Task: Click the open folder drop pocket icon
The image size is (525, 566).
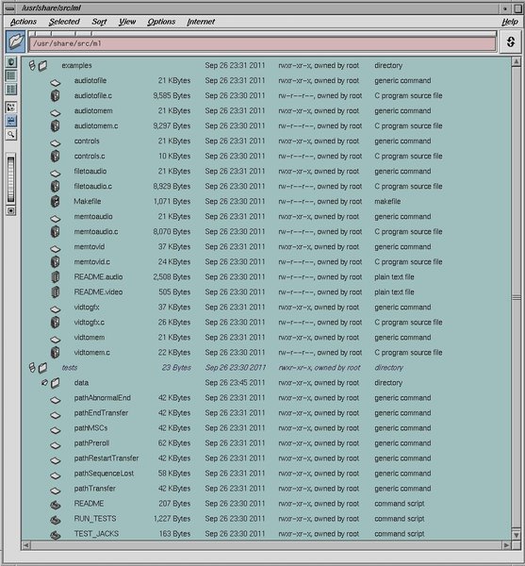Action: coord(15,42)
